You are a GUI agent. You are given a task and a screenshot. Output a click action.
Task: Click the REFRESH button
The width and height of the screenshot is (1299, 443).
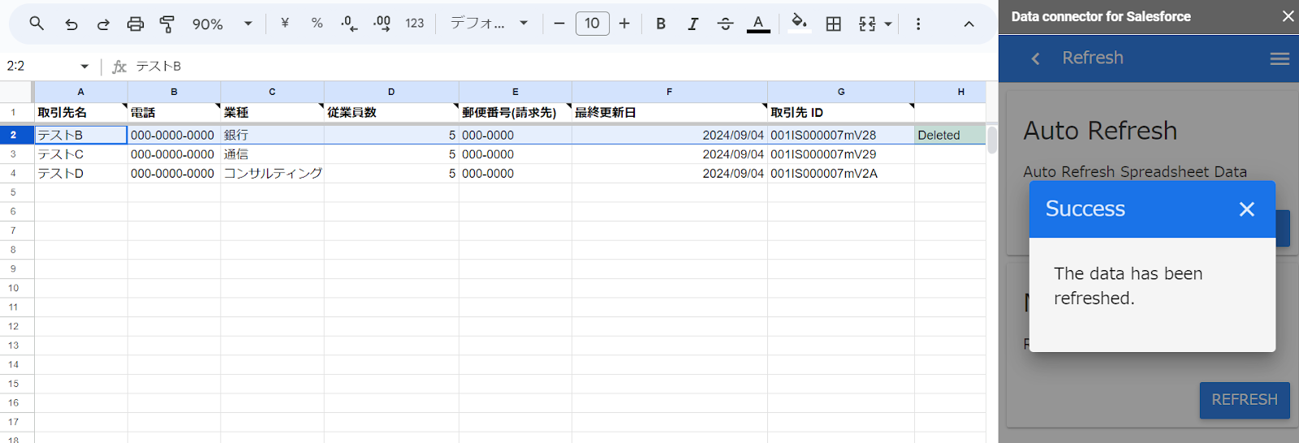[1245, 400]
